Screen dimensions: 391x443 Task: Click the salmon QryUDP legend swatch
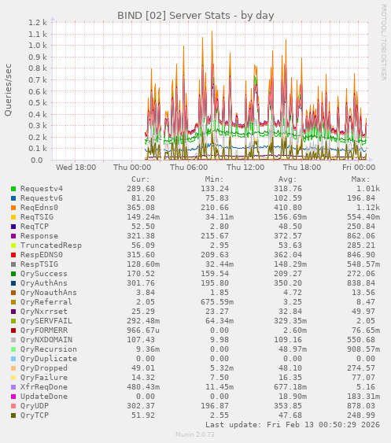coord(13,406)
